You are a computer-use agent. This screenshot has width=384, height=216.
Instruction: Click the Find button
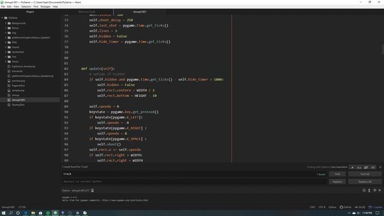[337, 174]
